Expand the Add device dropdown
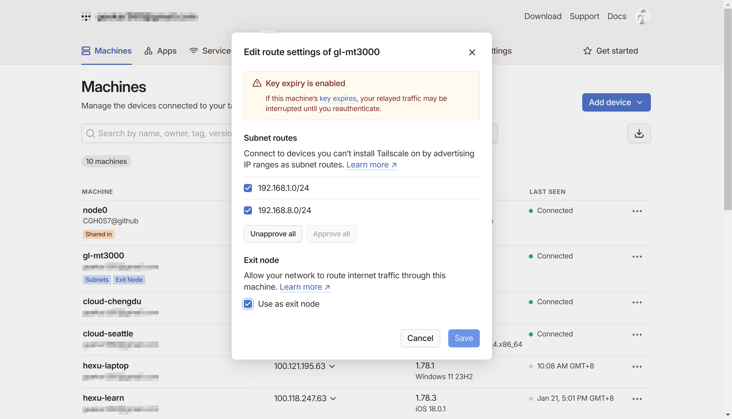 pyautogui.click(x=616, y=102)
